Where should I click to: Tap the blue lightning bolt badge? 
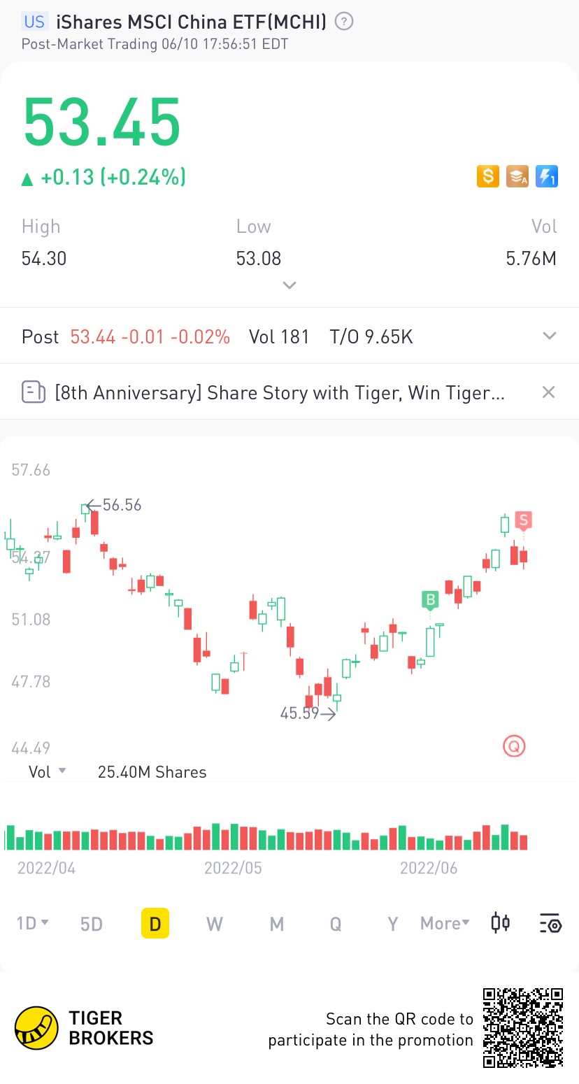(546, 176)
